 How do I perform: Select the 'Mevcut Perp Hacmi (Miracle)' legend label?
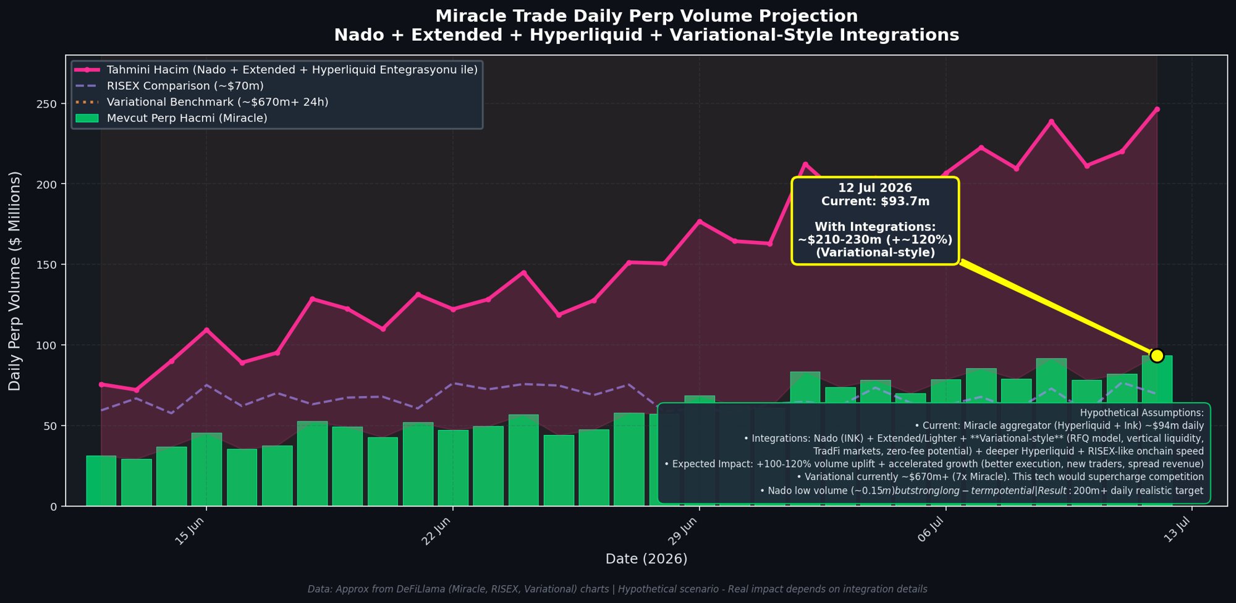coord(187,118)
